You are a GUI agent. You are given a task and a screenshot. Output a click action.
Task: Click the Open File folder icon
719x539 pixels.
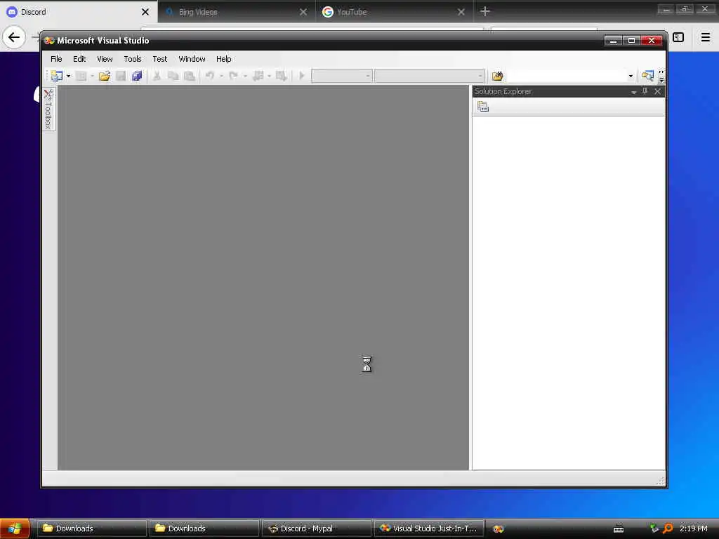coord(105,76)
